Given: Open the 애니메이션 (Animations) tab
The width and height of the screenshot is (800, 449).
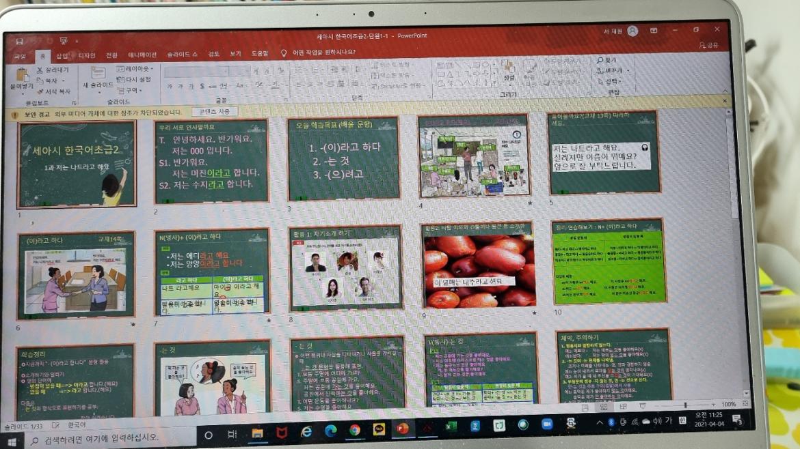Looking at the screenshot, I should [142, 55].
